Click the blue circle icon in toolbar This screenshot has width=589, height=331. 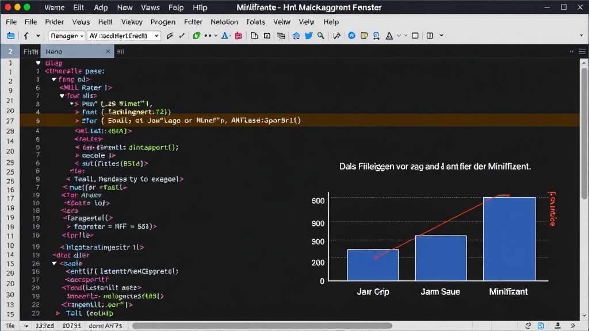coord(351,36)
